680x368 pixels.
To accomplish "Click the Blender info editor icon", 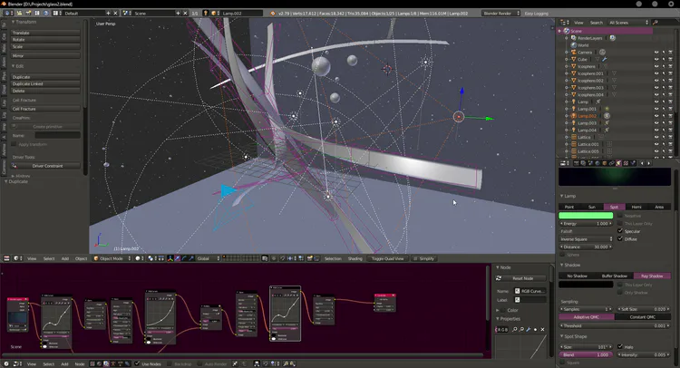I will coord(7,13).
